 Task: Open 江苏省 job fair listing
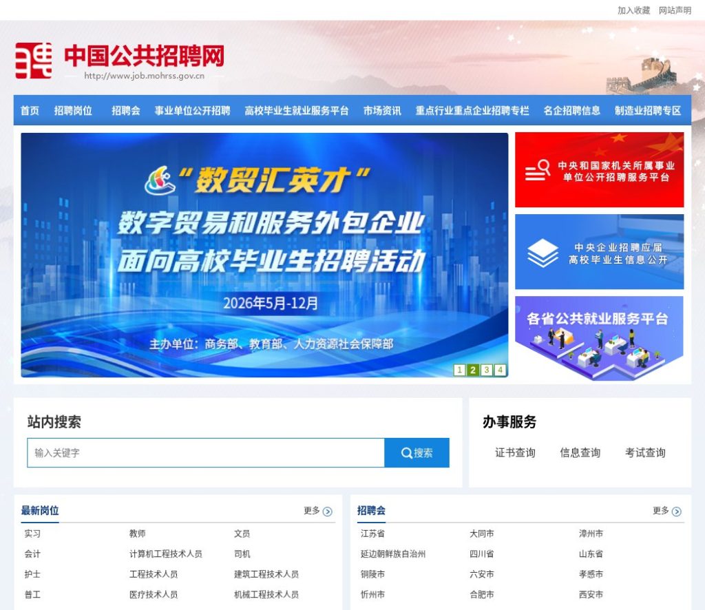(x=372, y=534)
